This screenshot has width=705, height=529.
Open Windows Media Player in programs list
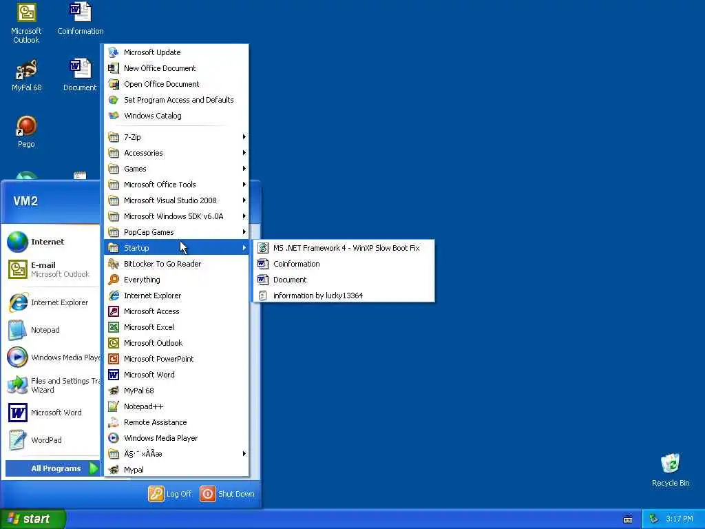(176, 437)
